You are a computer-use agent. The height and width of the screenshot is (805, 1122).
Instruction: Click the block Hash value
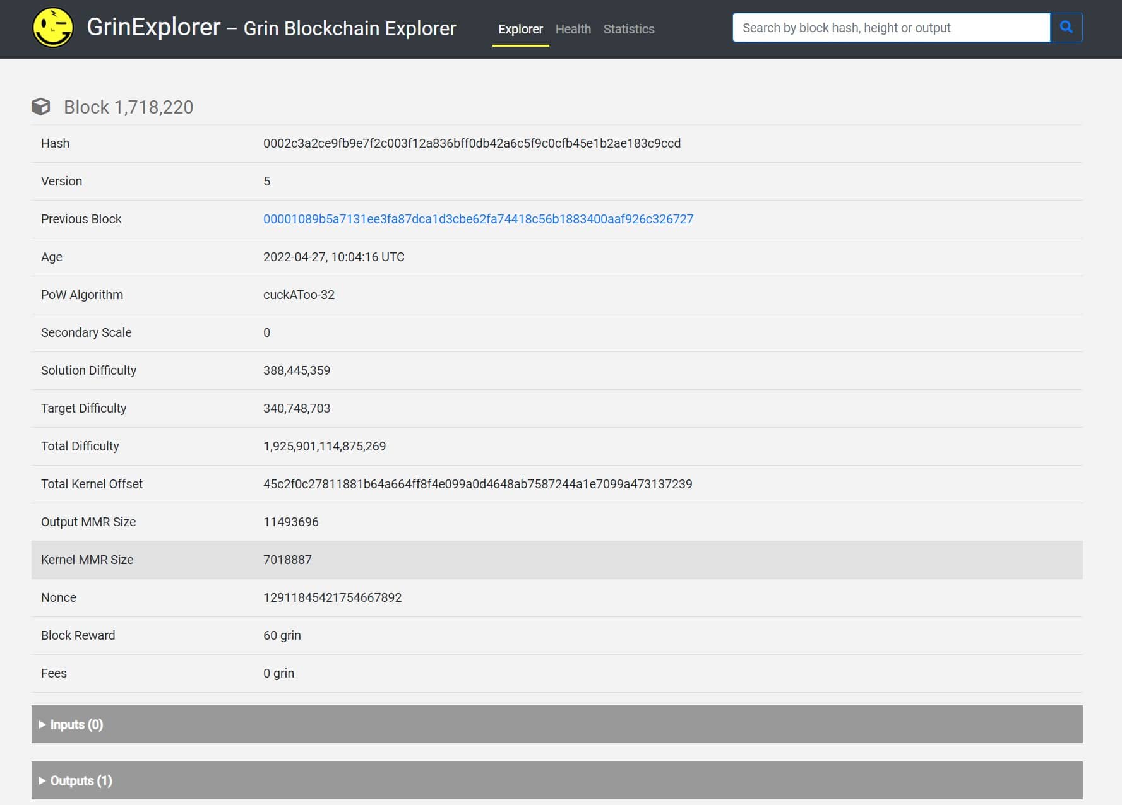(x=472, y=143)
